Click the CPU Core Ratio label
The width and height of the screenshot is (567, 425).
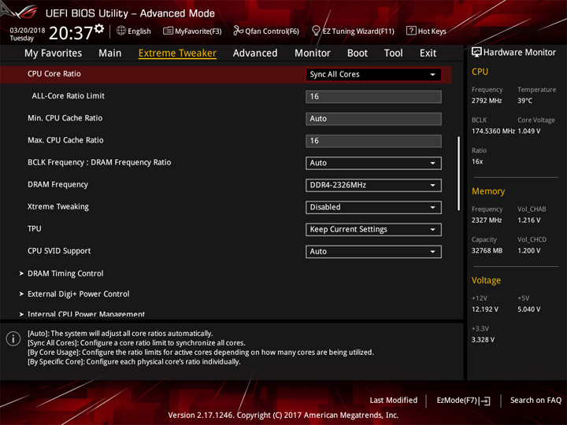(54, 74)
